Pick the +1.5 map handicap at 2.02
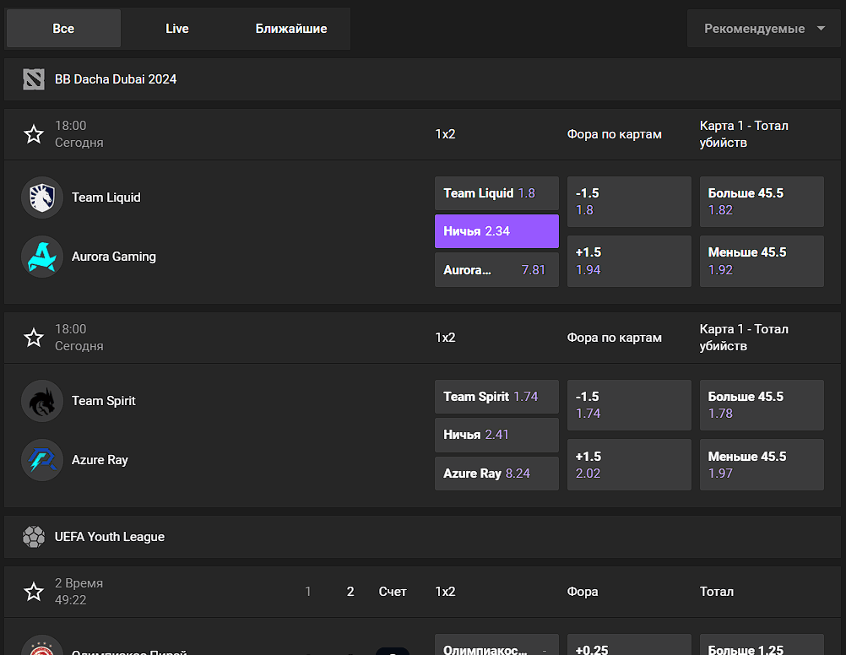The width and height of the screenshot is (846, 655). tap(629, 464)
